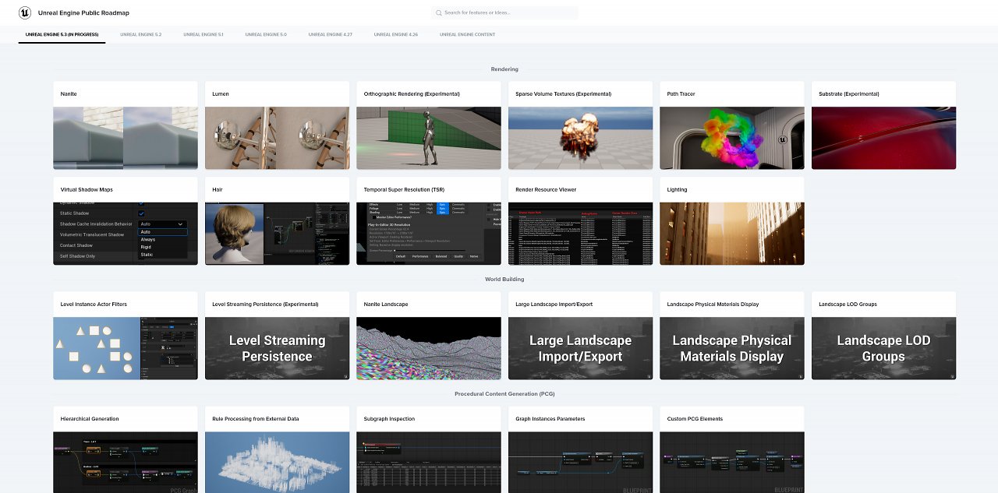Open the Substrate (Experimental) card
The width and height of the screenshot is (998, 493).
coord(883,125)
